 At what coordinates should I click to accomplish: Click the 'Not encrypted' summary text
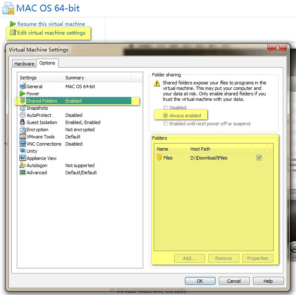click(80, 130)
